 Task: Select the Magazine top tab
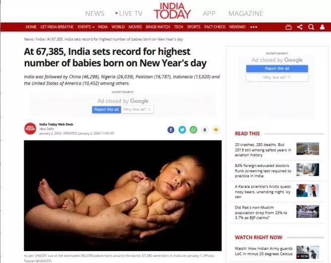[246, 13]
